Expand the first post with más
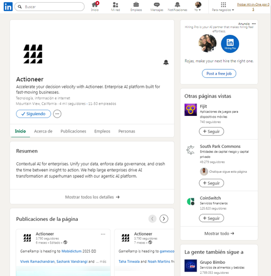Screen dimensions: 271x276 point(103,262)
